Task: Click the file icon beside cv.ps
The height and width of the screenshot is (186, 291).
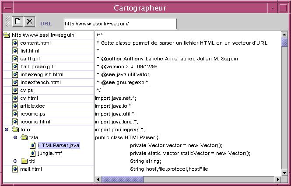Action: (15, 90)
